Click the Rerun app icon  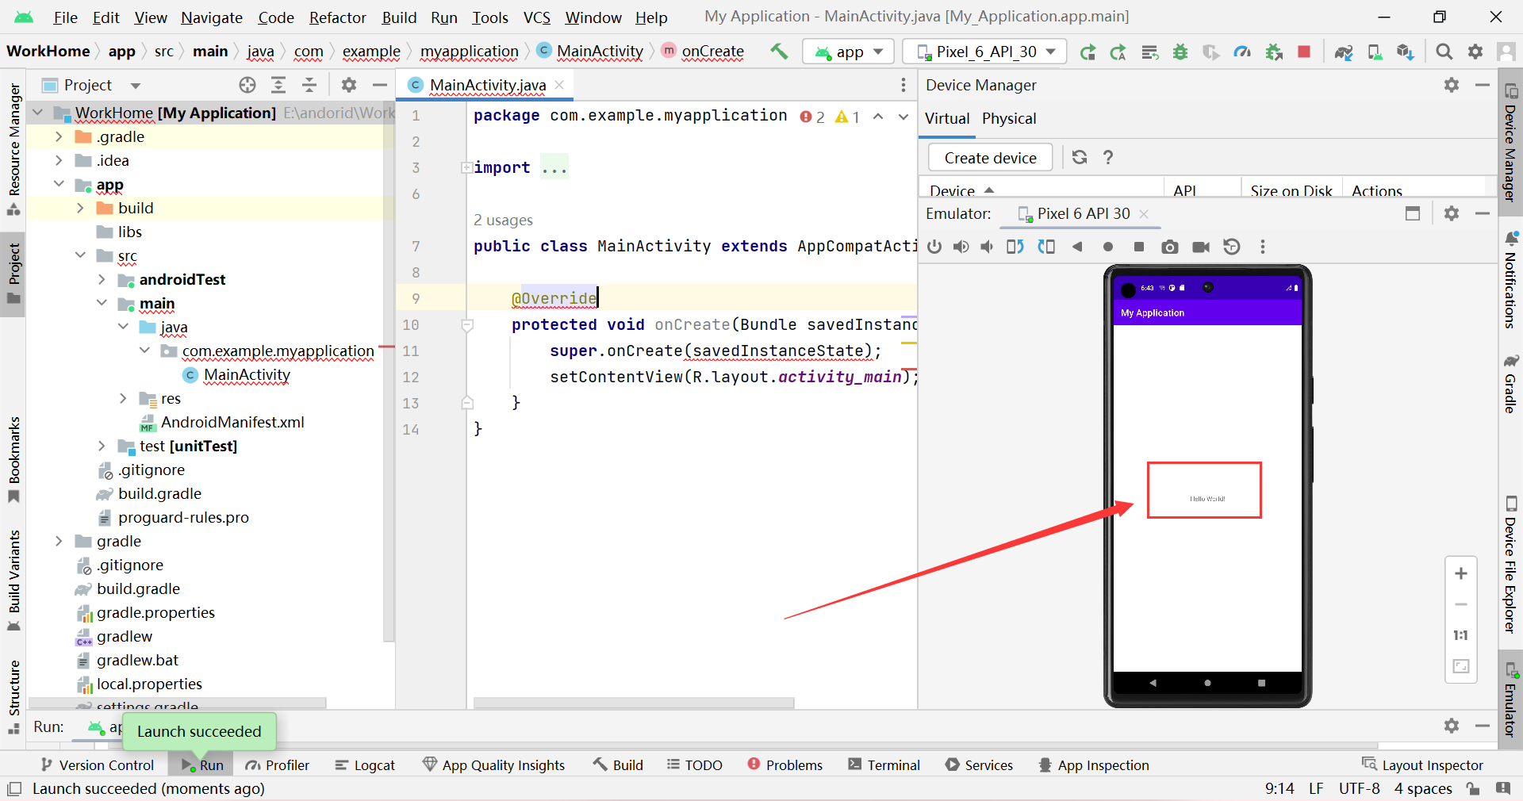tap(1088, 52)
